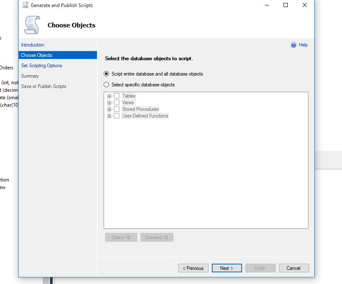The image size is (342, 284).
Task: Open the Summary step
Action: (30, 76)
